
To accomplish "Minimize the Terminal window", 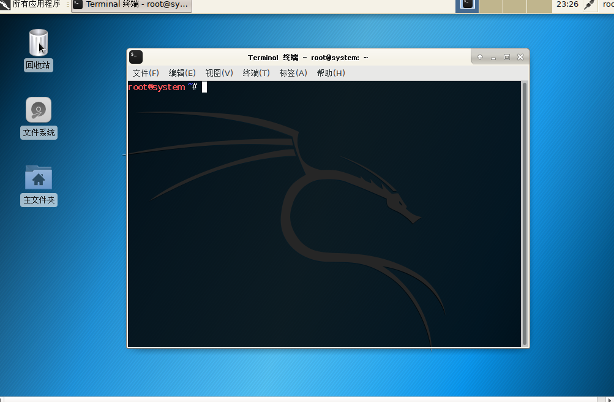I will tap(493, 57).
